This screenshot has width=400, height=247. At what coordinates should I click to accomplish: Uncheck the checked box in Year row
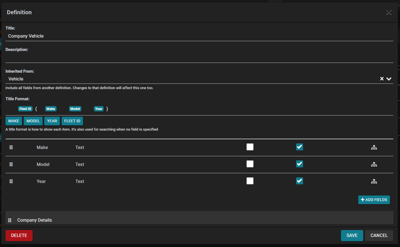tap(299, 181)
